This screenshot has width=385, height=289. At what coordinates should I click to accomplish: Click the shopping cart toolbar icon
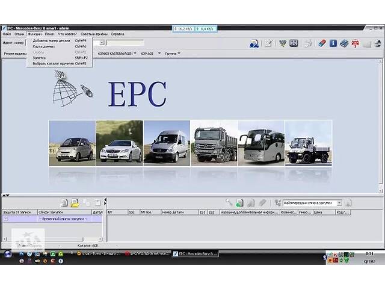point(283,43)
